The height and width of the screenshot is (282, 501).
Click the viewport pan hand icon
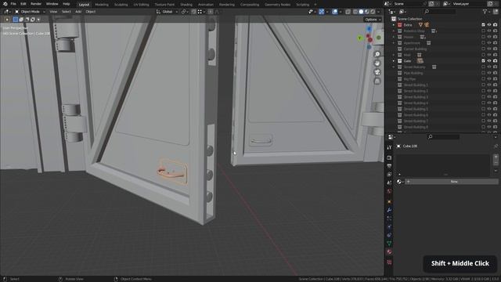tap(377, 63)
